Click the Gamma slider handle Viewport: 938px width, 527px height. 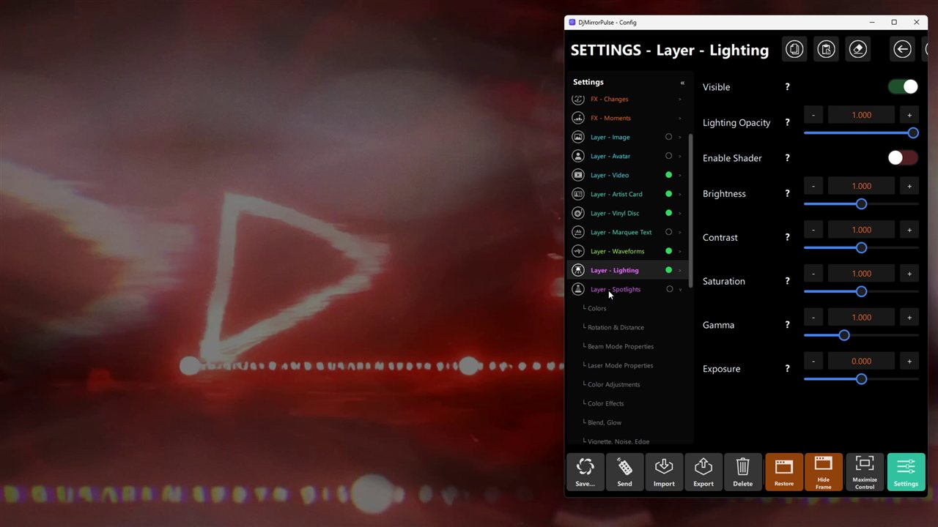coord(844,335)
